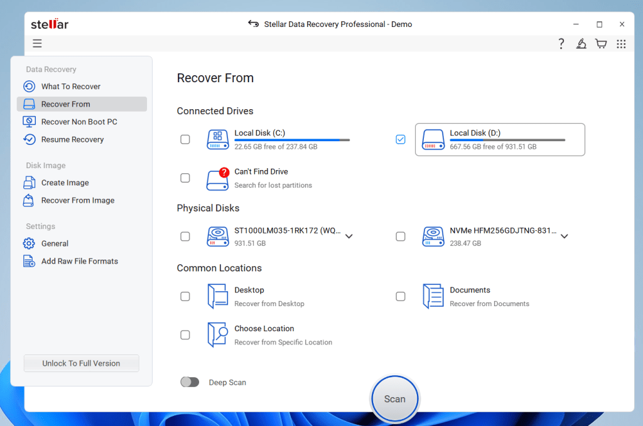Click the Local Disk (D:) drive icon
This screenshot has height=426, width=643.
tap(433, 140)
